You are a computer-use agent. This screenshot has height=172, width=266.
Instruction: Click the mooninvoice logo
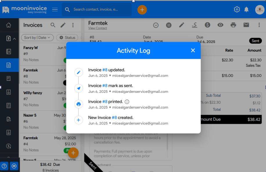coord(25,10)
